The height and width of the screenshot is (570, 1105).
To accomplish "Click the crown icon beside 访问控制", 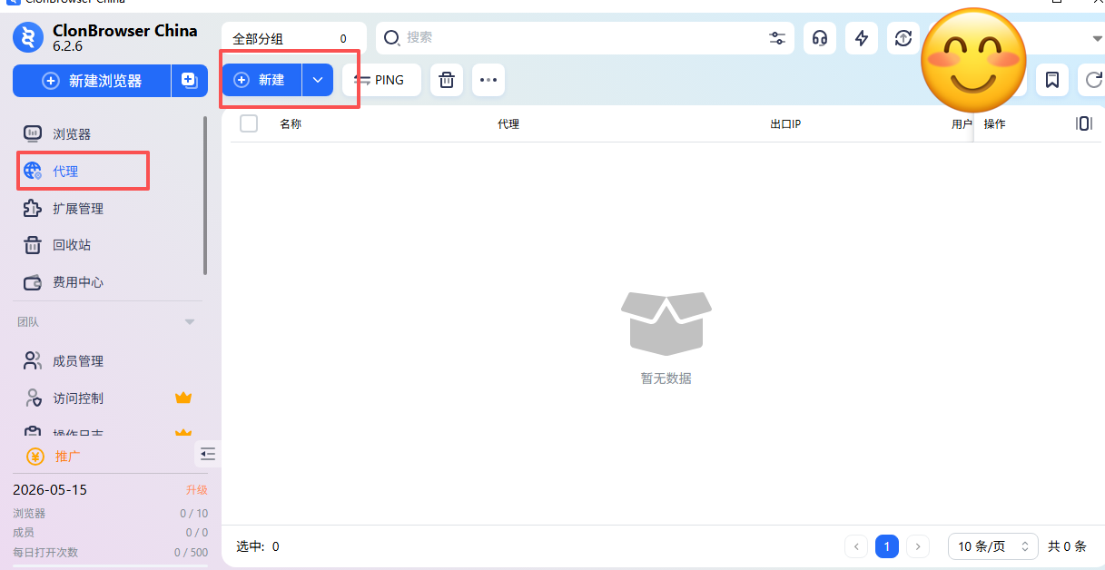I will click(183, 398).
